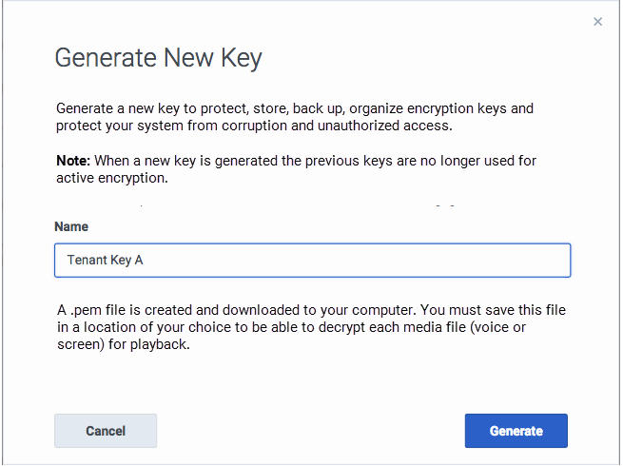
Task: Click the '(voice or' text
Action: click(530, 328)
